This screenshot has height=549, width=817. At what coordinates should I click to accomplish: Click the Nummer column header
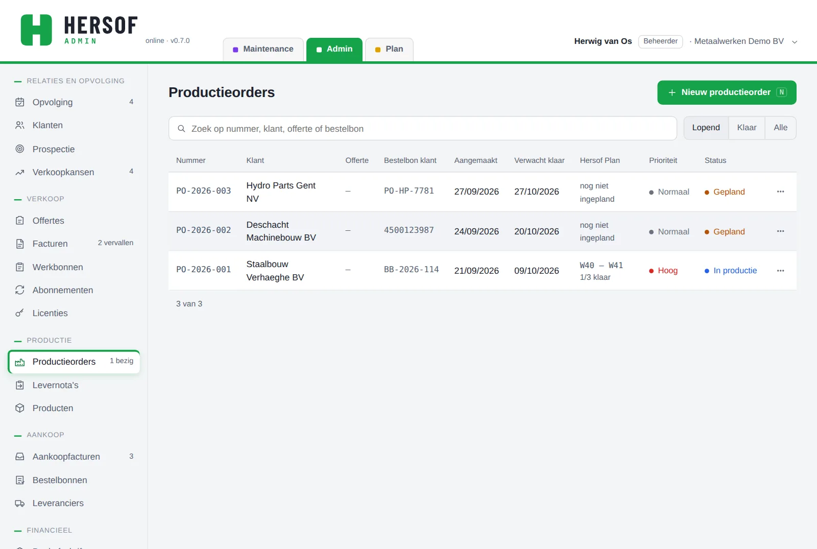point(191,160)
